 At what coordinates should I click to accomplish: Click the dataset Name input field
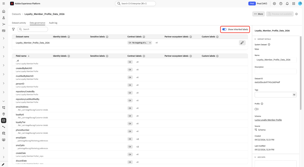[276, 60]
